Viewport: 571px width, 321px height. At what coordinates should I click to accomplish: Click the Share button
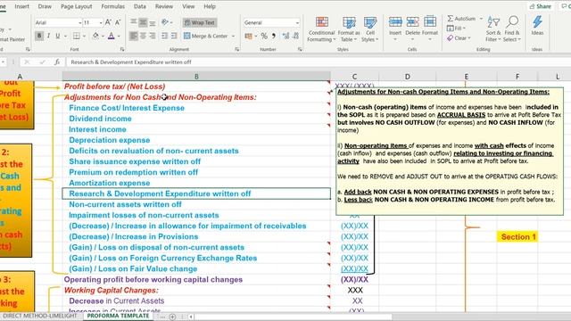pos(541,6)
